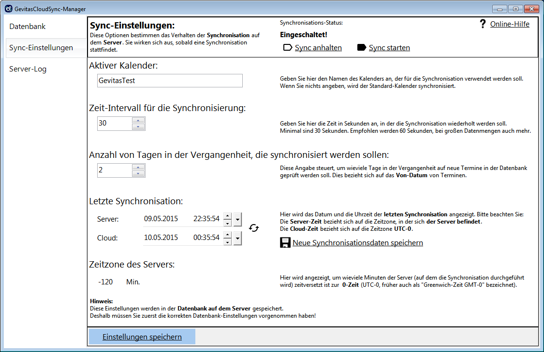Viewport: 544px width, 352px height.
Task: Click the filled tag icon beside Sync starten
Action: [362, 47]
